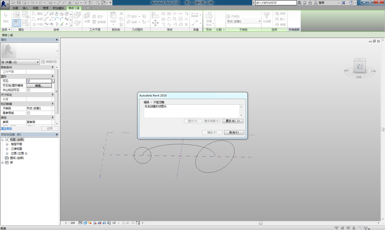Viewport: 385px width, 230px height.
Task: Click the ViewCube in the 3D view
Action: click(360, 66)
